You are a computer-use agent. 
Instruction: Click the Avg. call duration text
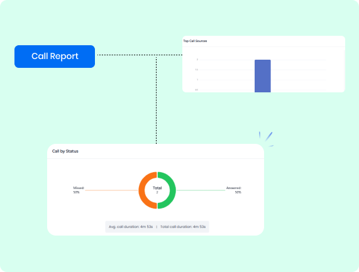click(131, 227)
